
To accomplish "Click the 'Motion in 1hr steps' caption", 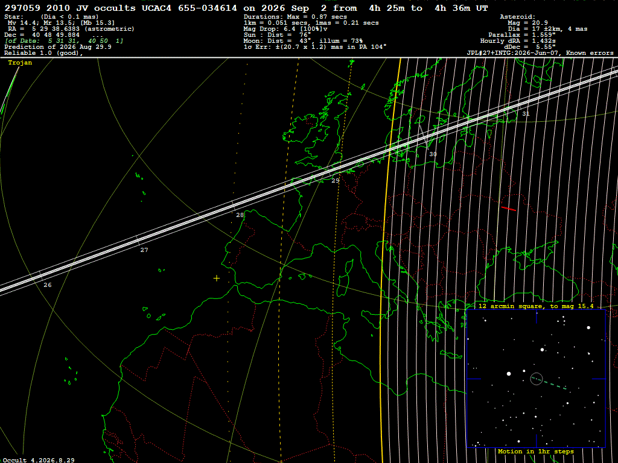I will click(x=536, y=452).
